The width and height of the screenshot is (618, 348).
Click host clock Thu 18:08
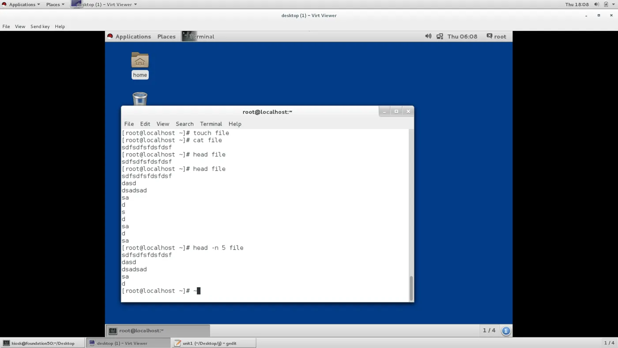click(x=577, y=4)
